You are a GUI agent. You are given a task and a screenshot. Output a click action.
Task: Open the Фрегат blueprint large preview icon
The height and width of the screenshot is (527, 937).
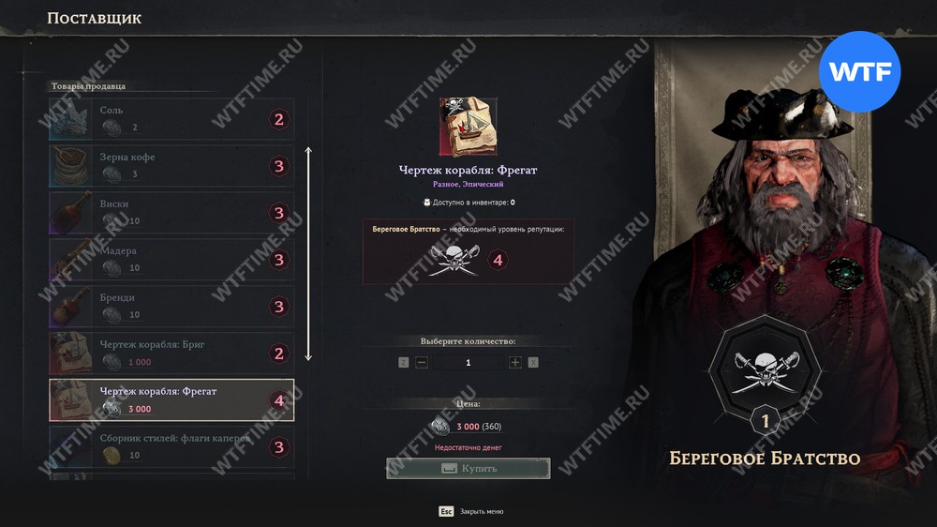(x=468, y=127)
